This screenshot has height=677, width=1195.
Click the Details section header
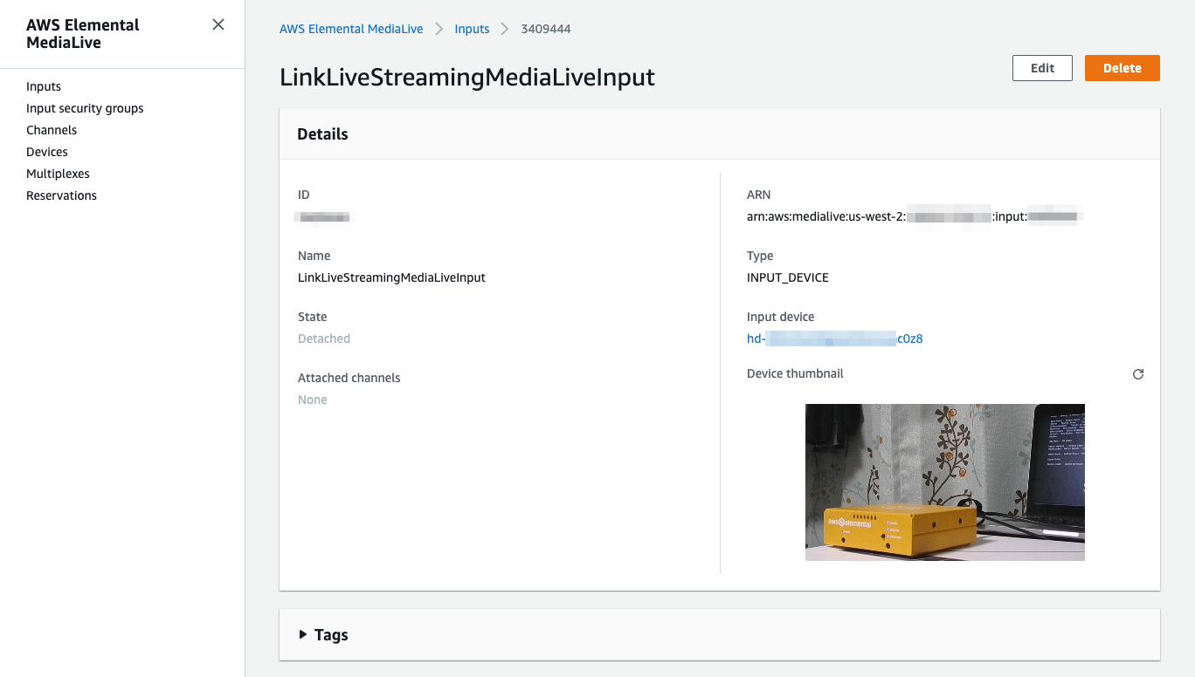321,133
